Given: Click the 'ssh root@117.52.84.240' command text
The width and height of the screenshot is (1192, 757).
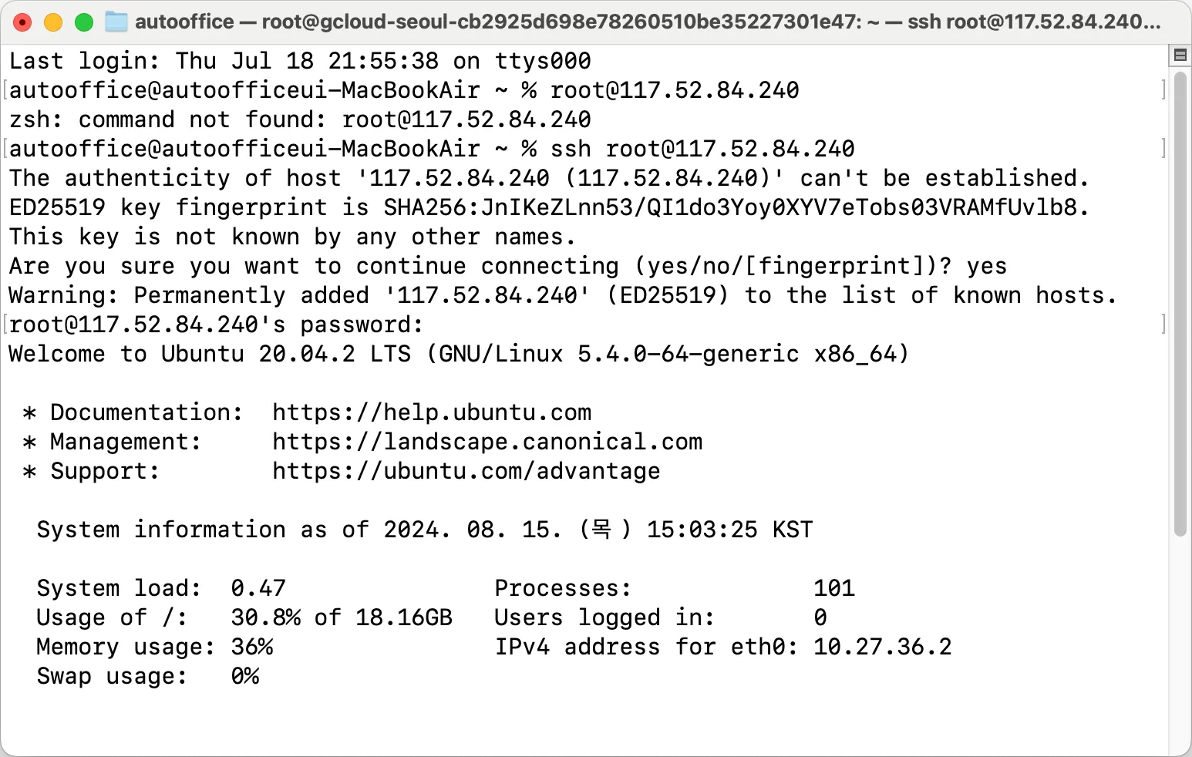Looking at the screenshot, I should 702,149.
